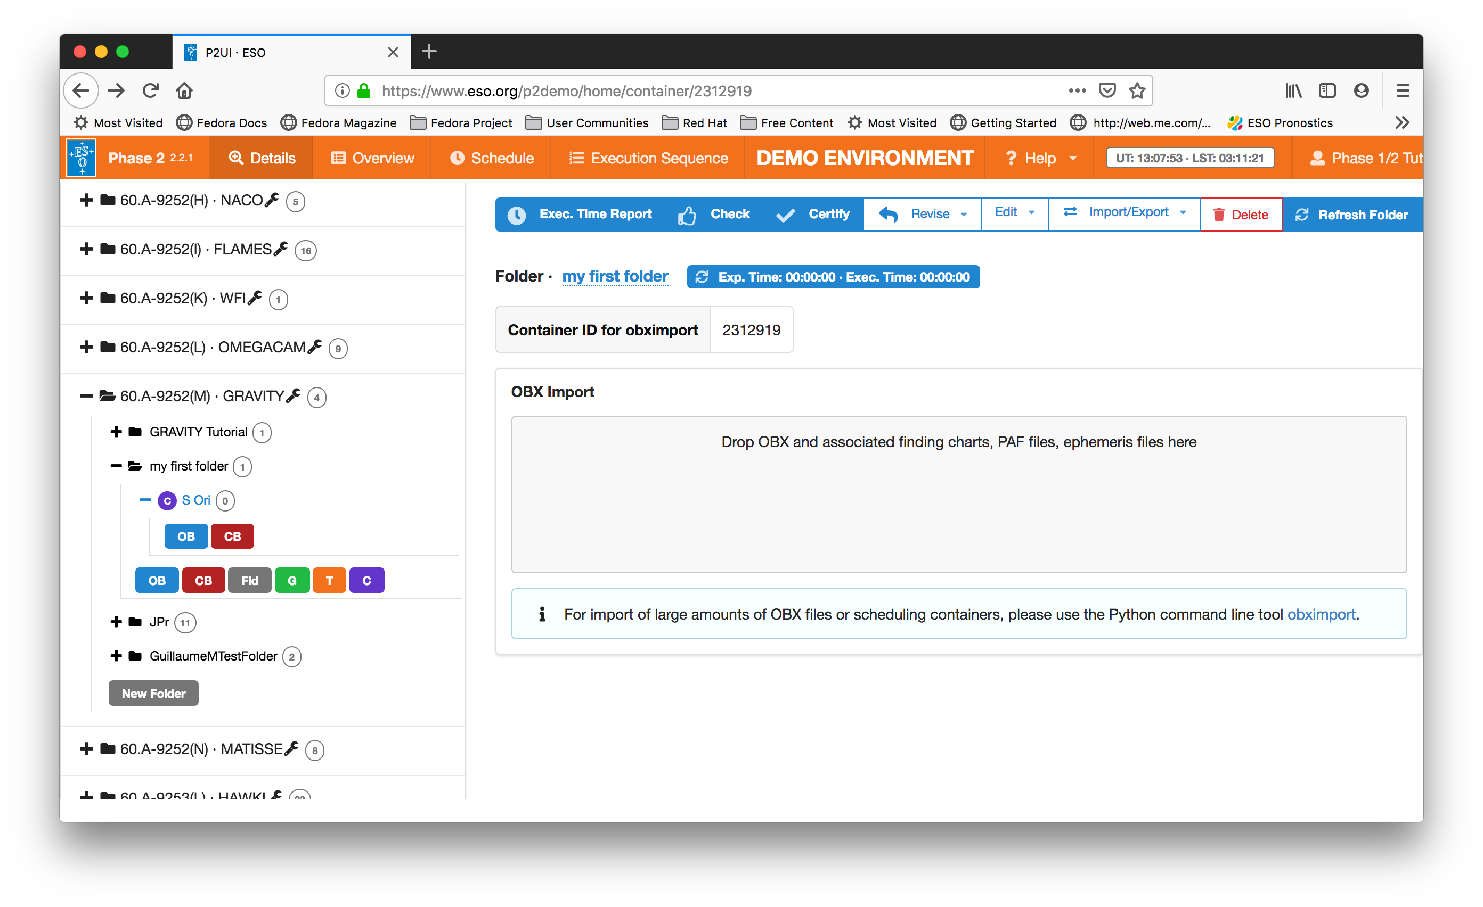
Task: Click the OBX file drop area
Action: [958, 494]
